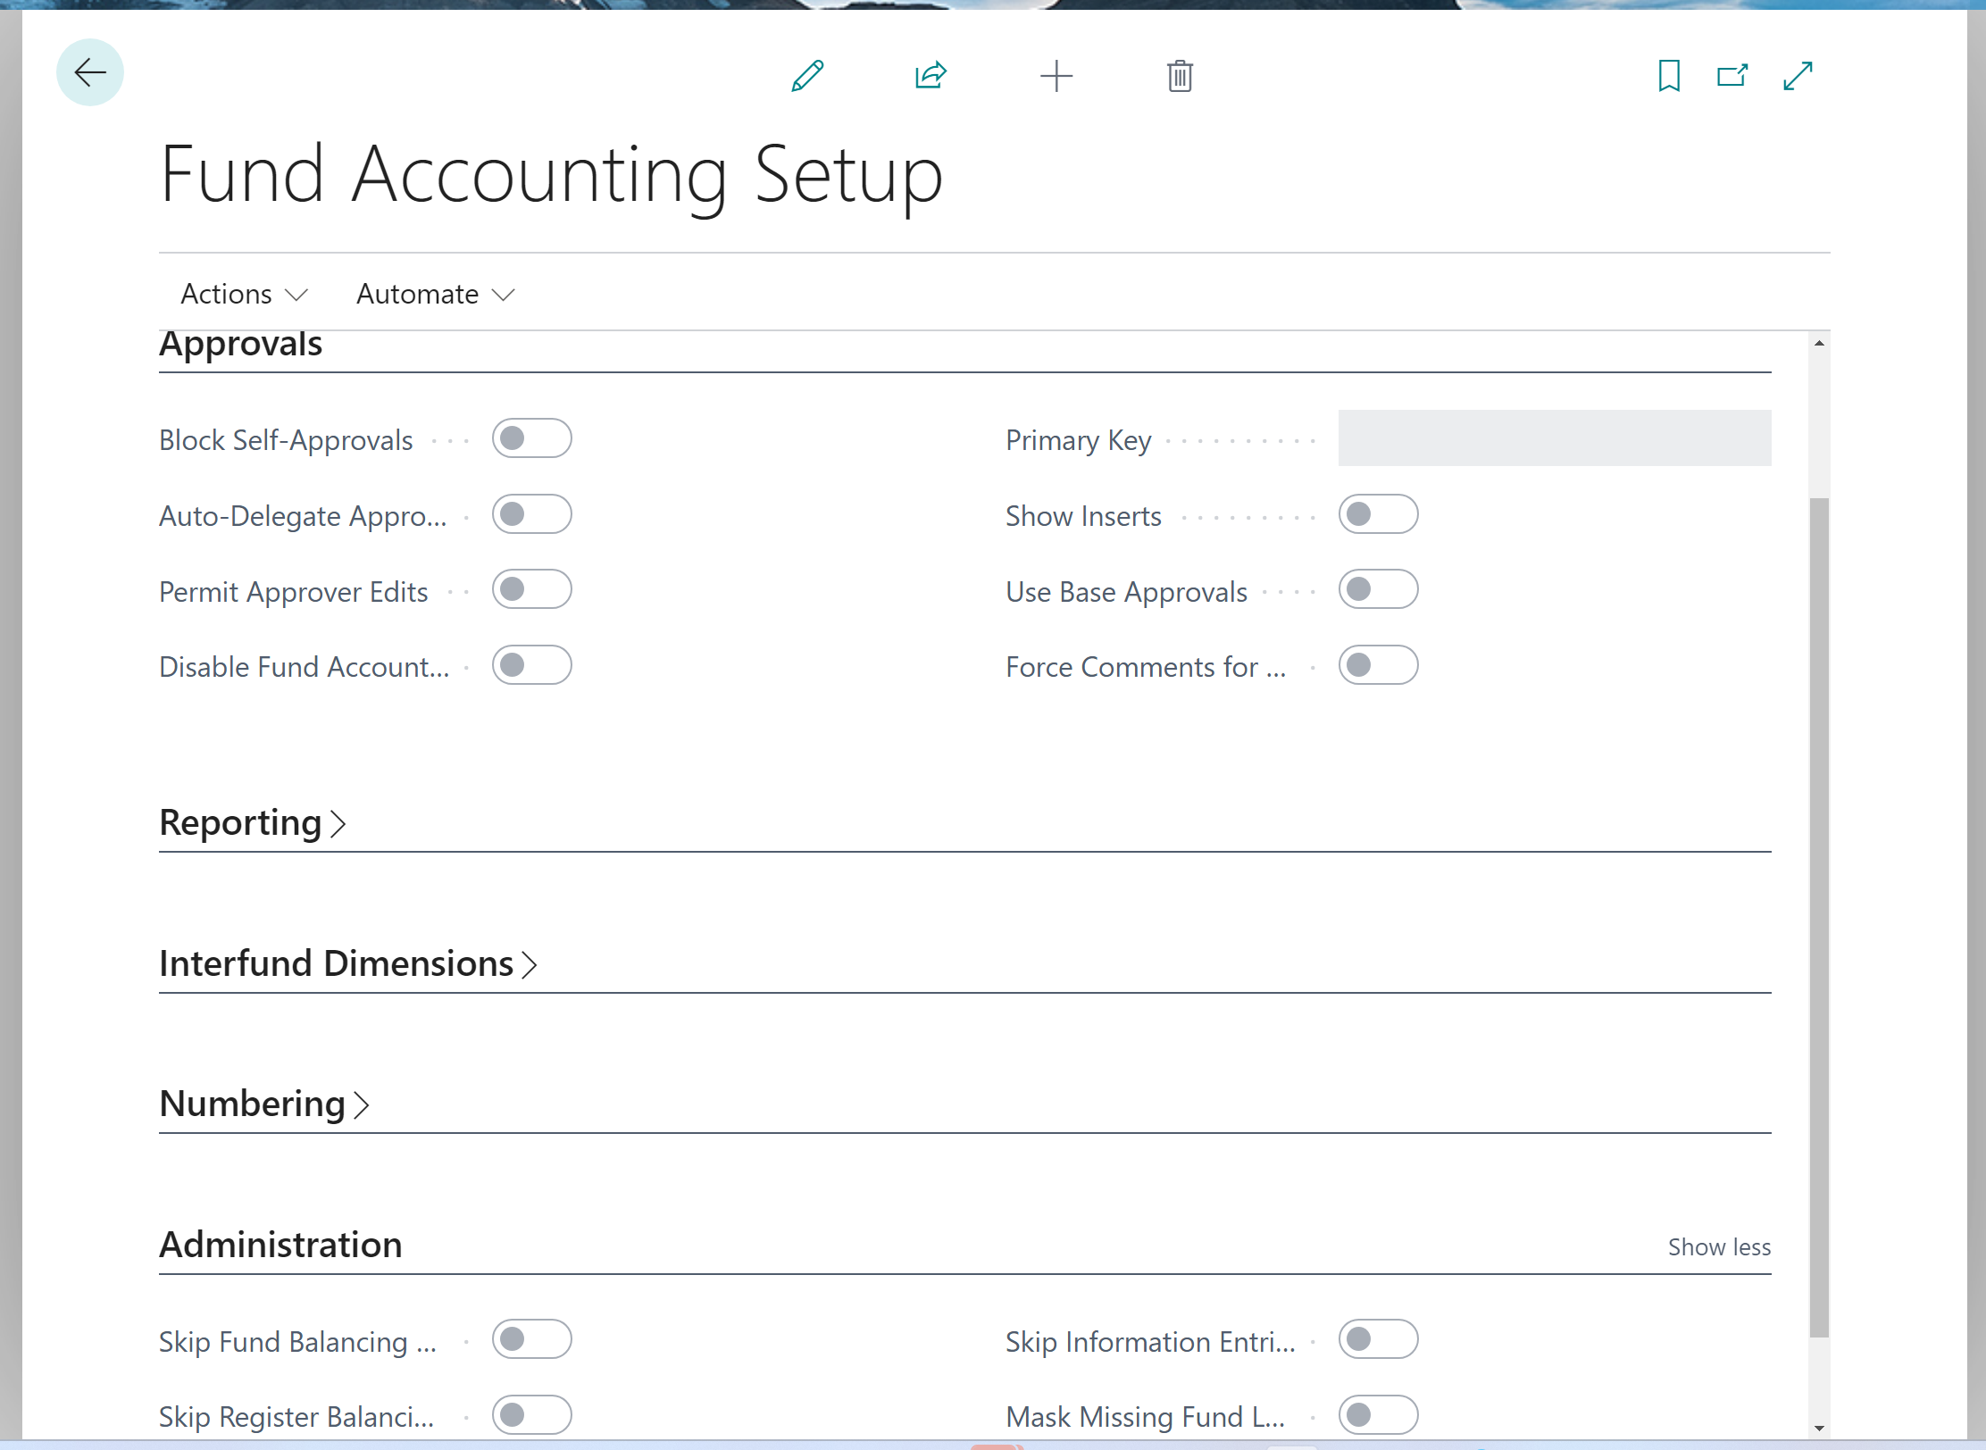The image size is (1986, 1450).
Task: Click the pencil edit icon
Action: tap(807, 76)
